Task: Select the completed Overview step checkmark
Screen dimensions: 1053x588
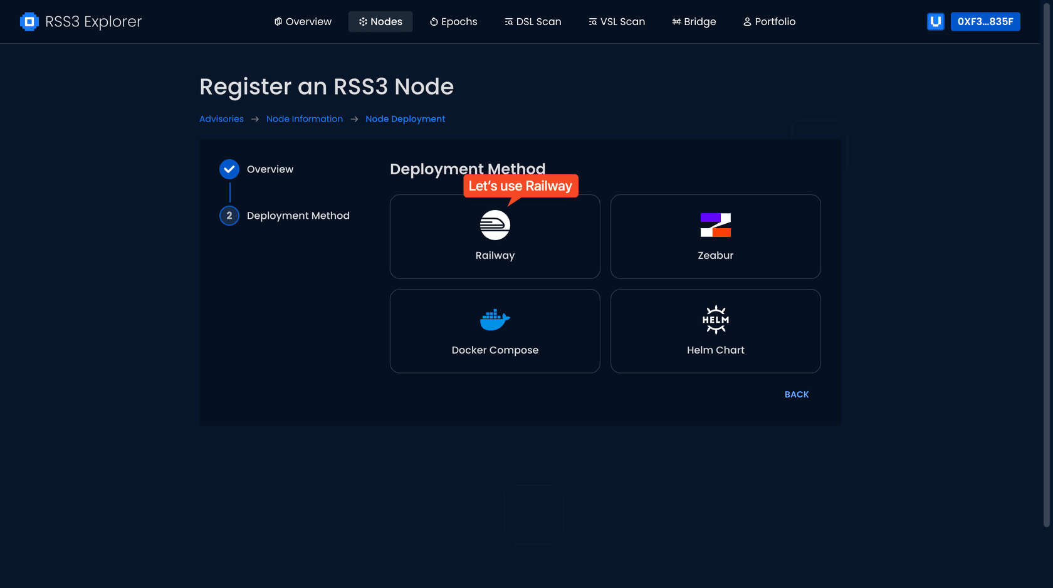Action: 229,169
